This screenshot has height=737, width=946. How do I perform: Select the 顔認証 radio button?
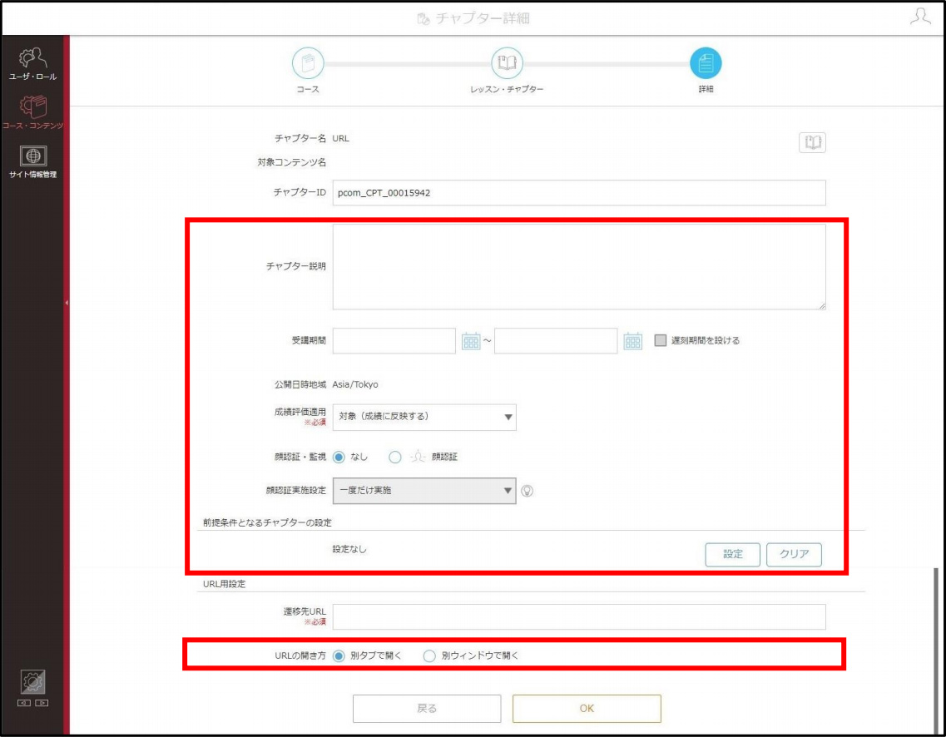coord(394,458)
